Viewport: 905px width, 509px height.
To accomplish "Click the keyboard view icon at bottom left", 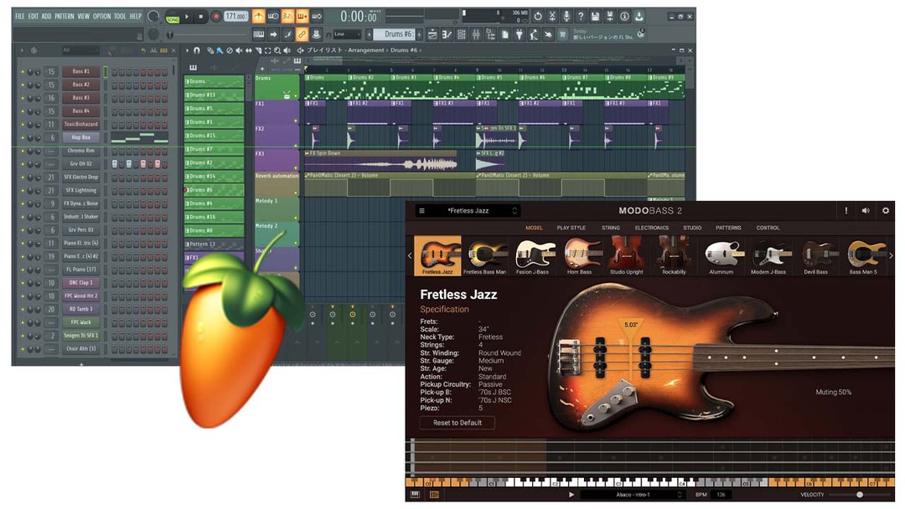I will pos(415,495).
